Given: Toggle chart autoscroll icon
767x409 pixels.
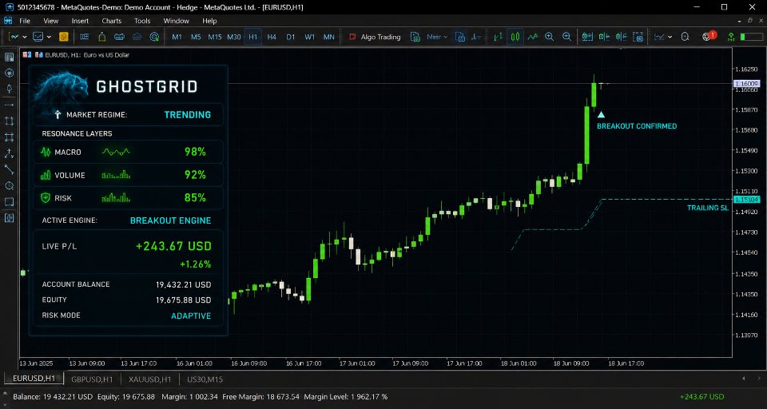Looking at the screenshot, I should tap(605, 37).
